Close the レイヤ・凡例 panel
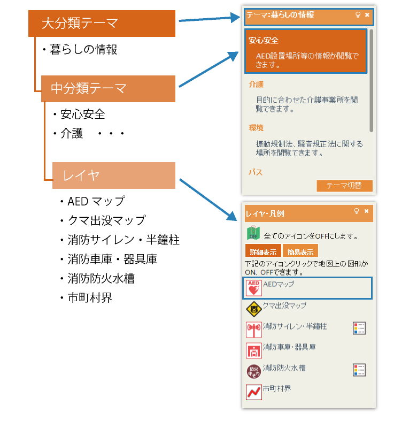This screenshot has height=428, width=417. tap(367, 211)
